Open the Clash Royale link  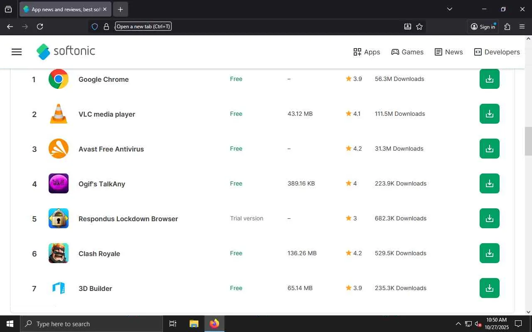coord(99,254)
